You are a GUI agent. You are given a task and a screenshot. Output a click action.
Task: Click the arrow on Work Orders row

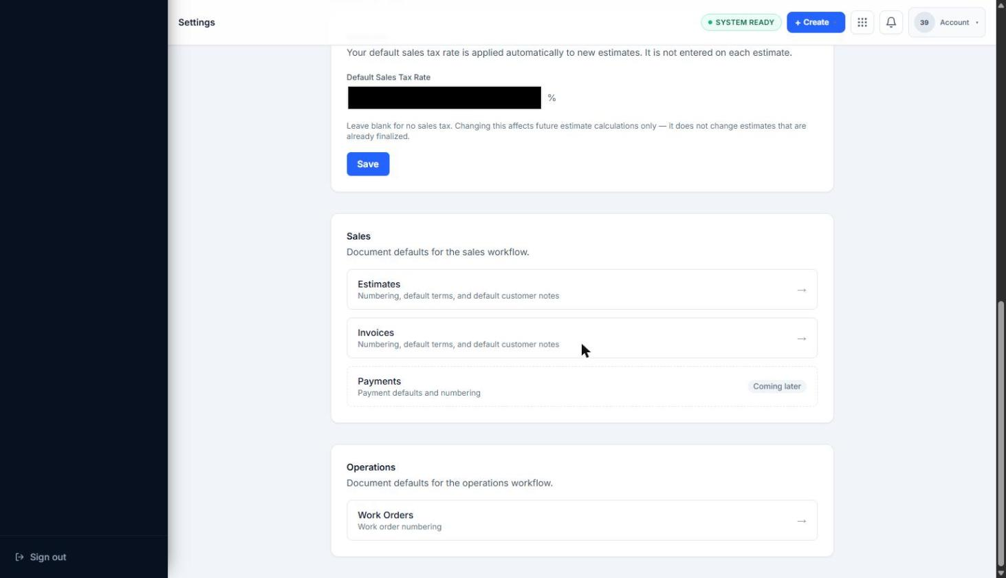pos(801,521)
